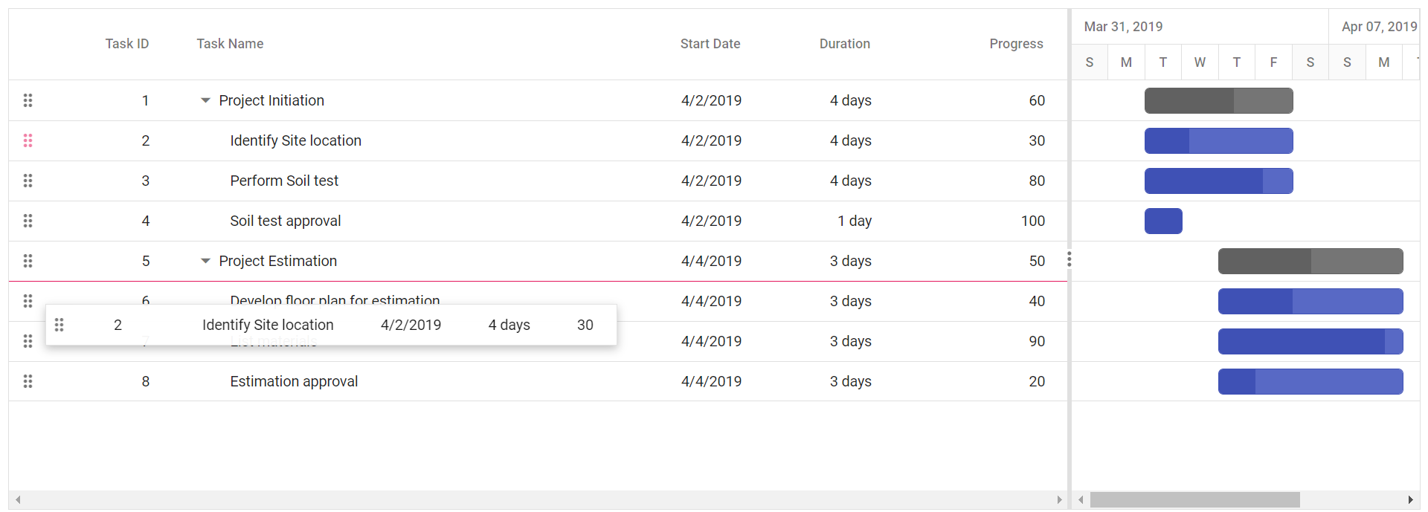Viewport: 1428px width, 512px height.
Task: Collapse the Project Estimation group
Action: click(205, 261)
